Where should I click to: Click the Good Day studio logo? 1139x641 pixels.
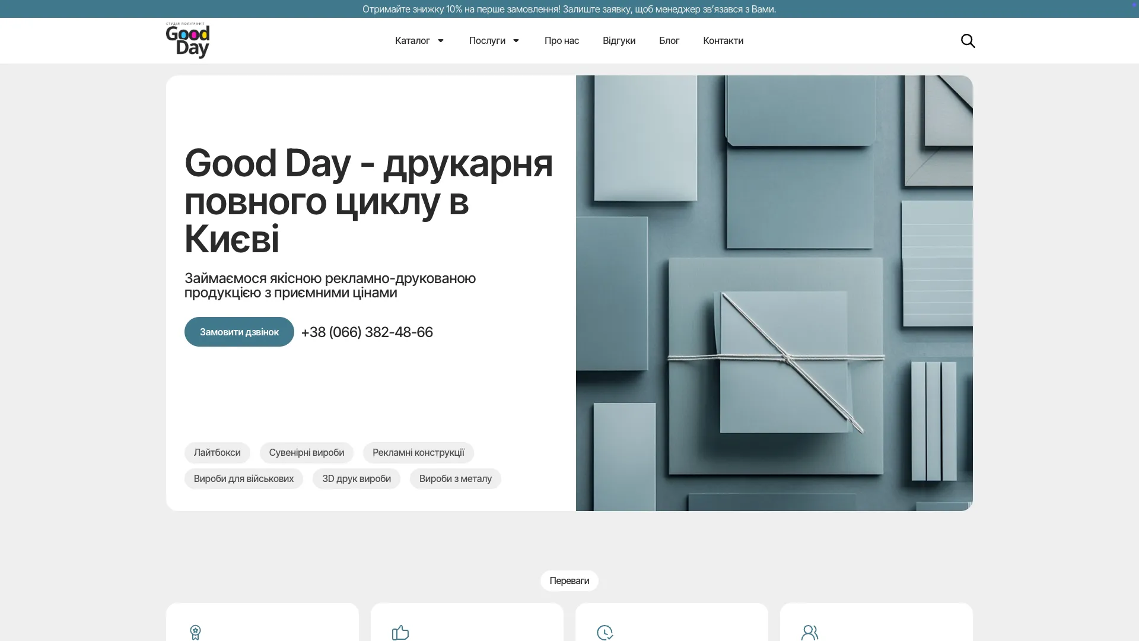coord(187,40)
